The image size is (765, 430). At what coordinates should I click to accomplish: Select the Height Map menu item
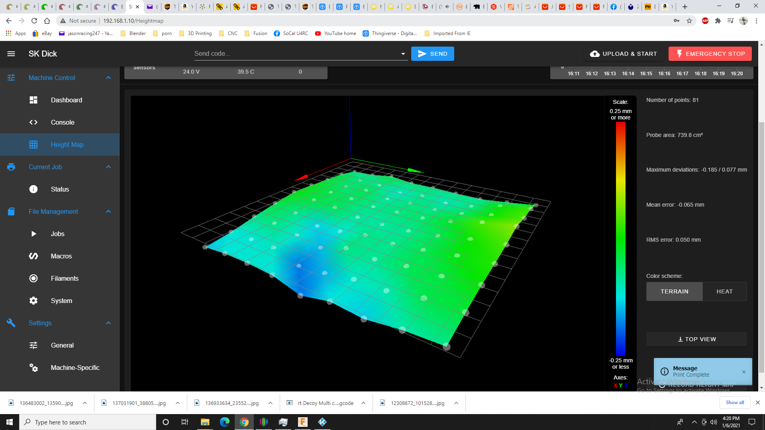coord(60,145)
